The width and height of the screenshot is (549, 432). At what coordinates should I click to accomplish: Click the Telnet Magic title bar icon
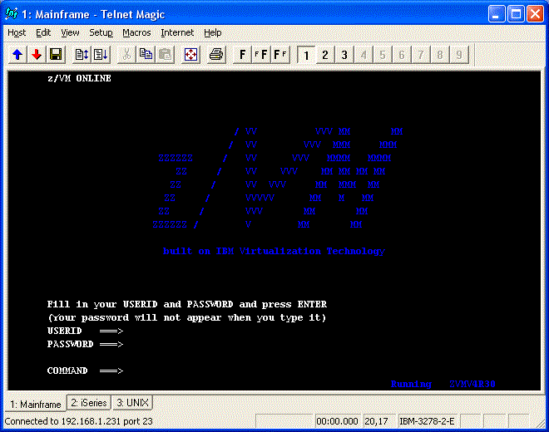tap(11, 14)
